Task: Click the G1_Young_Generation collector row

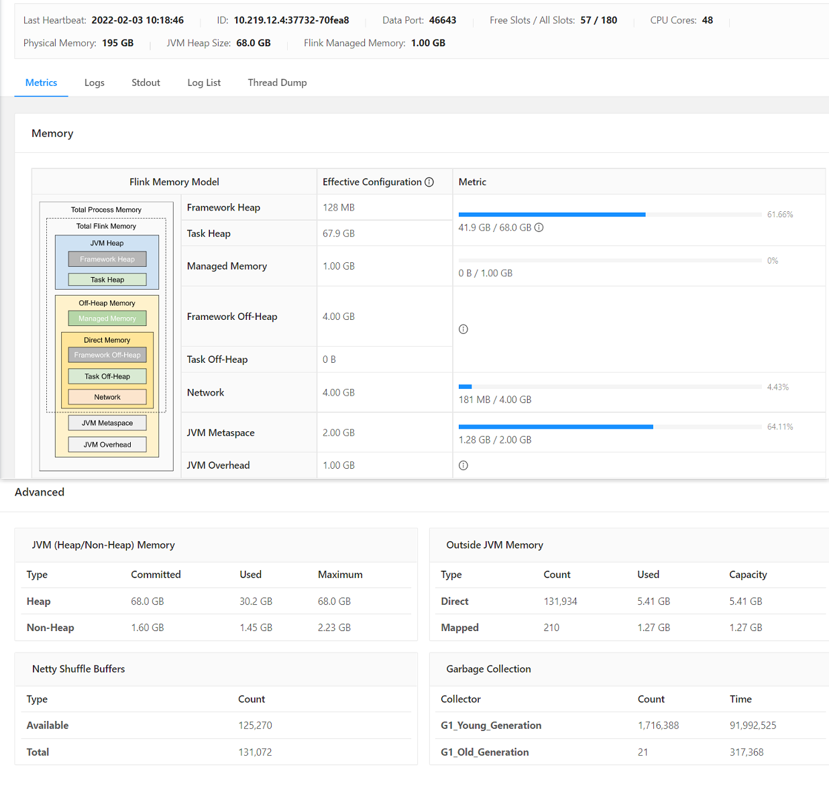Action: coord(491,726)
